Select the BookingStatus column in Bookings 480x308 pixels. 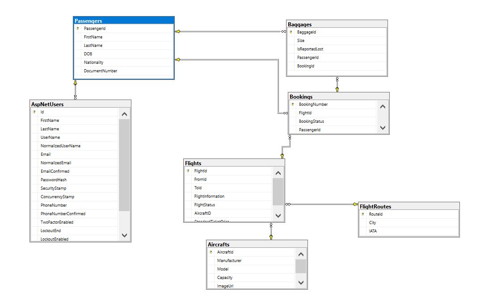click(333, 121)
